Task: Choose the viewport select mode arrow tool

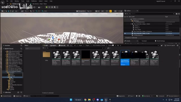Action: [x=6, y=11]
